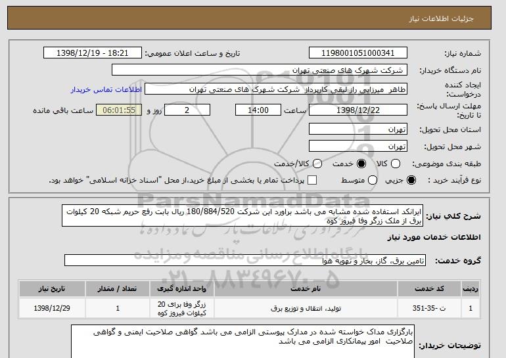
Task: Click the delivery city field تهران
Action: 358,146
